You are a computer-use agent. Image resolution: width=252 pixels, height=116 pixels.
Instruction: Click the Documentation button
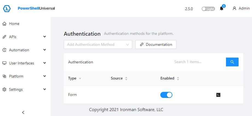click(x=156, y=44)
